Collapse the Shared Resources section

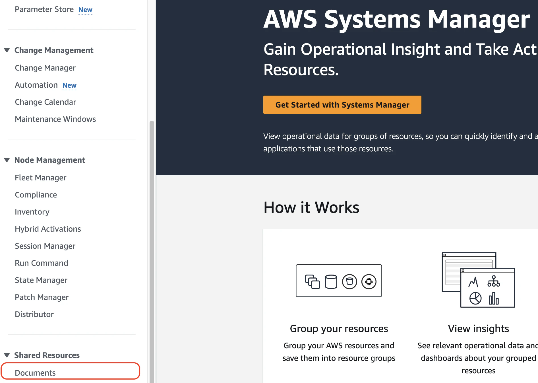pyautogui.click(x=7, y=355)
